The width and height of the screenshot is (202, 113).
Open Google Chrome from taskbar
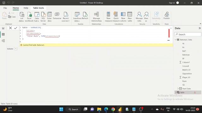click(x=113, y=109)
